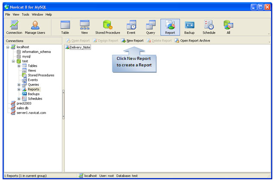Select the test database
Image resolution: width=274 pixels, height=181 pixels.
[x=25, y=61]
